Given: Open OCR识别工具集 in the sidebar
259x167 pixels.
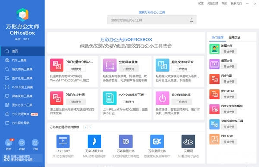Looking at the screenshot, I should click(22, 87).
